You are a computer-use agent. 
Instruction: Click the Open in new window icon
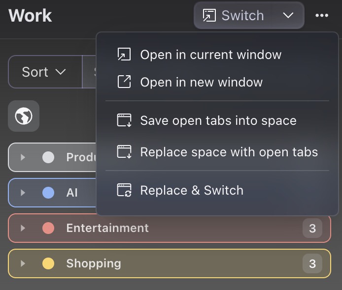(x=124, y=82)
